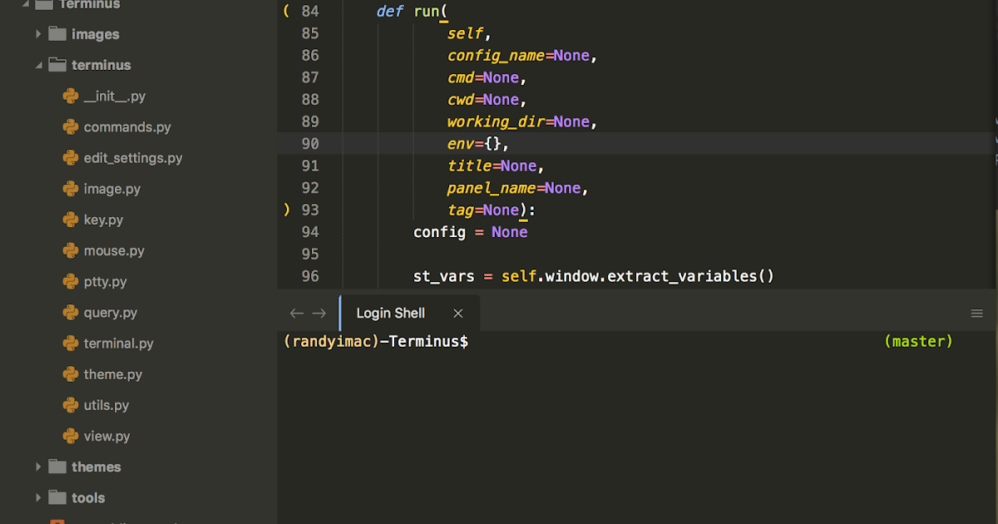Open the panel hamburger menu
The image size is (998, 524).
click(x=977, y=314)
